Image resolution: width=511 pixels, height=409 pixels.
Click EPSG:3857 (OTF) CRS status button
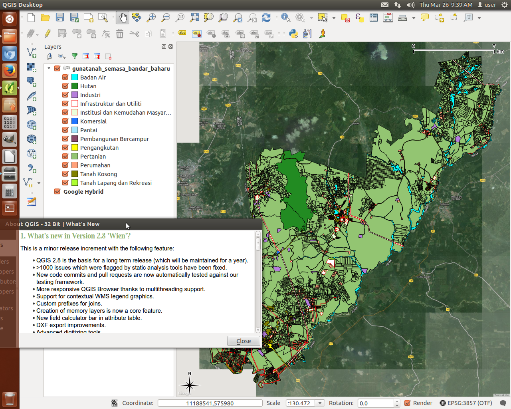466,403
